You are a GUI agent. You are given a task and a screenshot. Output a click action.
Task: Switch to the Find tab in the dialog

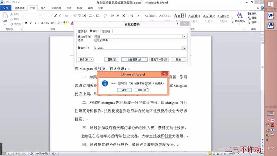click(82, 31)
